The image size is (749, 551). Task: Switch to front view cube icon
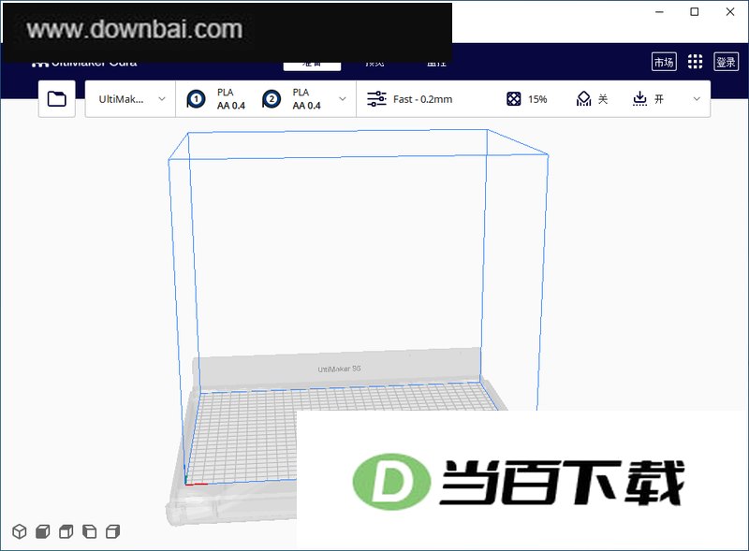click(43, 531)
